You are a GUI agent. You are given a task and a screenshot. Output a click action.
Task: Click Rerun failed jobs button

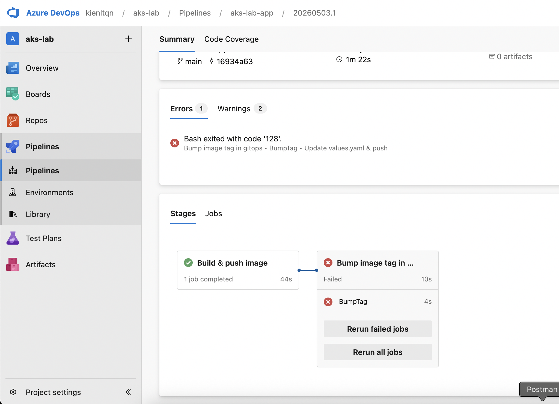(378, 329)
